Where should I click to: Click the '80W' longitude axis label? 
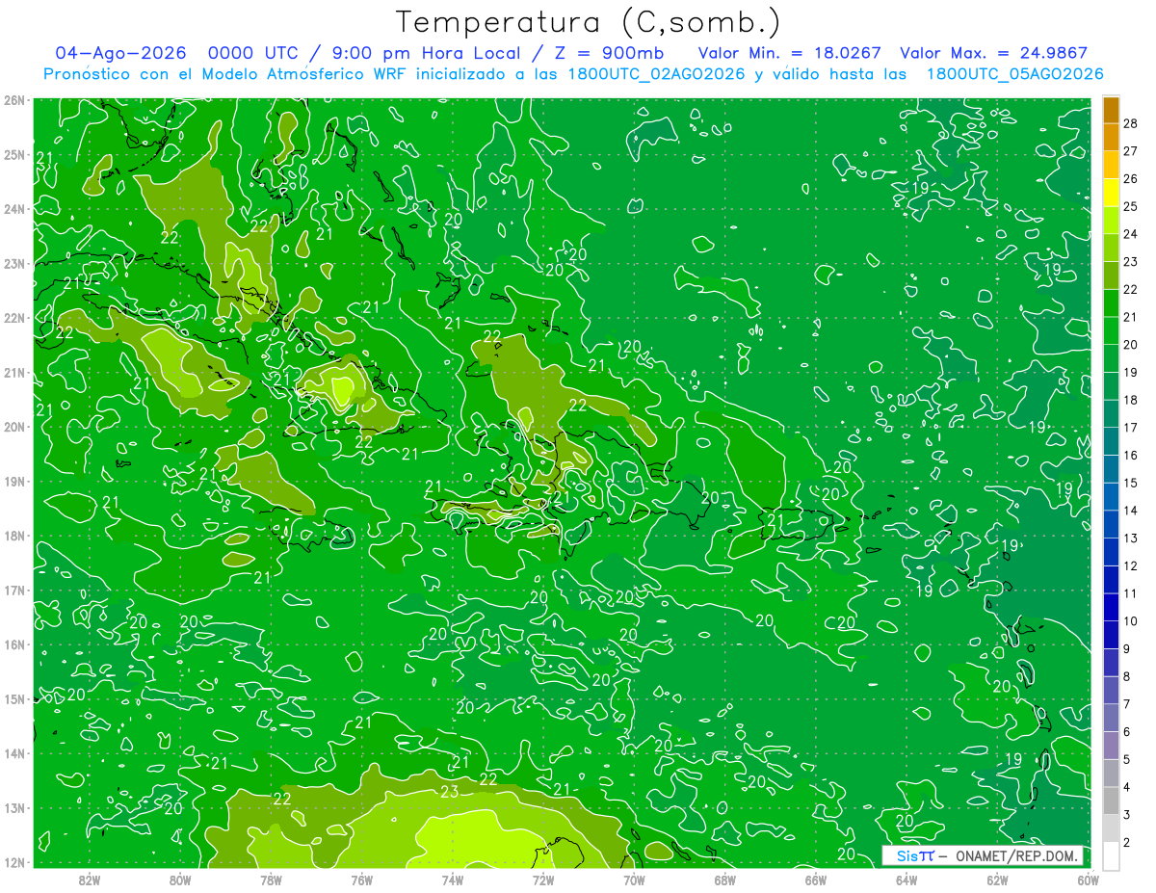[180, 880]
